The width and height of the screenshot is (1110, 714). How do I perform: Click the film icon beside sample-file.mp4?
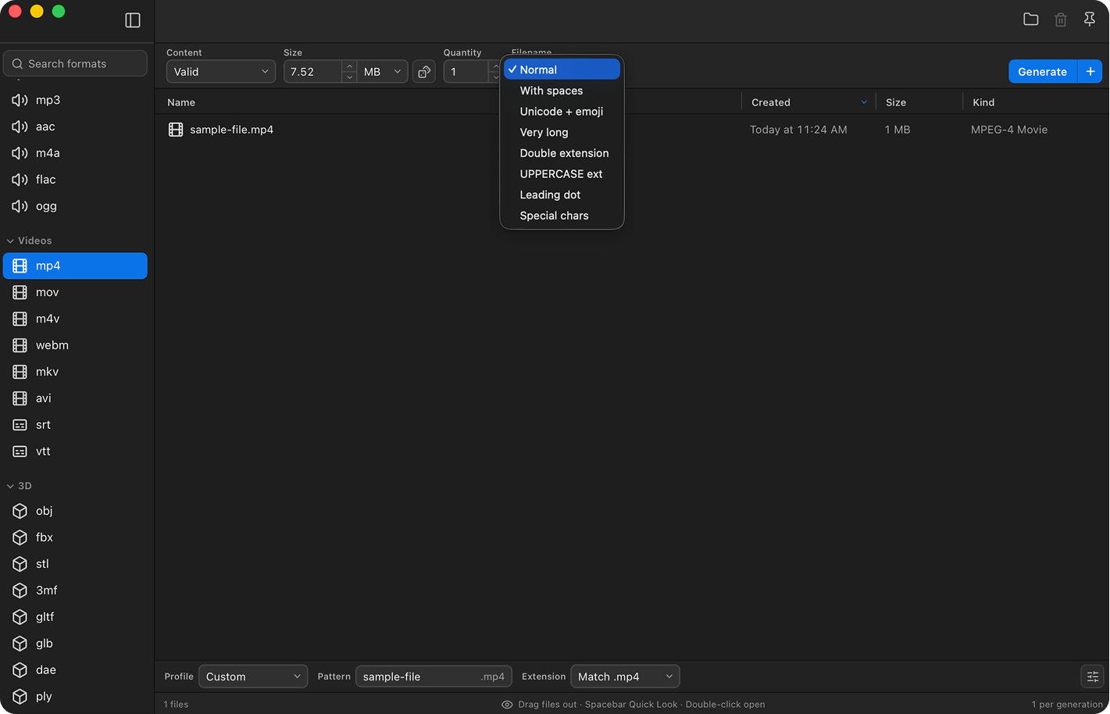[x=176, y=130]
